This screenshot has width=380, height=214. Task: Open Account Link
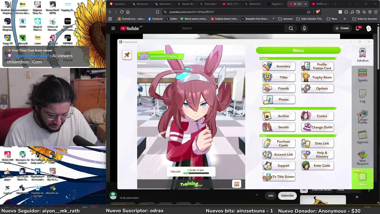click(279, 155)
